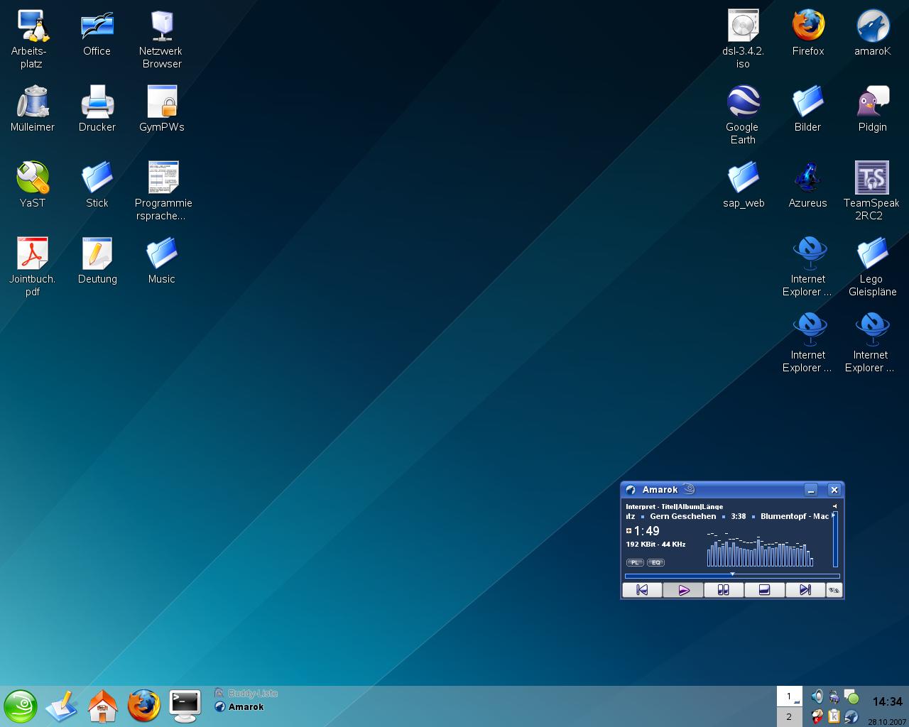The height and width of the screenshot is (727, 909).
Task: Open the Klipper clipboard tray icon
Action: pyautogui.click(x=834, y=716)
